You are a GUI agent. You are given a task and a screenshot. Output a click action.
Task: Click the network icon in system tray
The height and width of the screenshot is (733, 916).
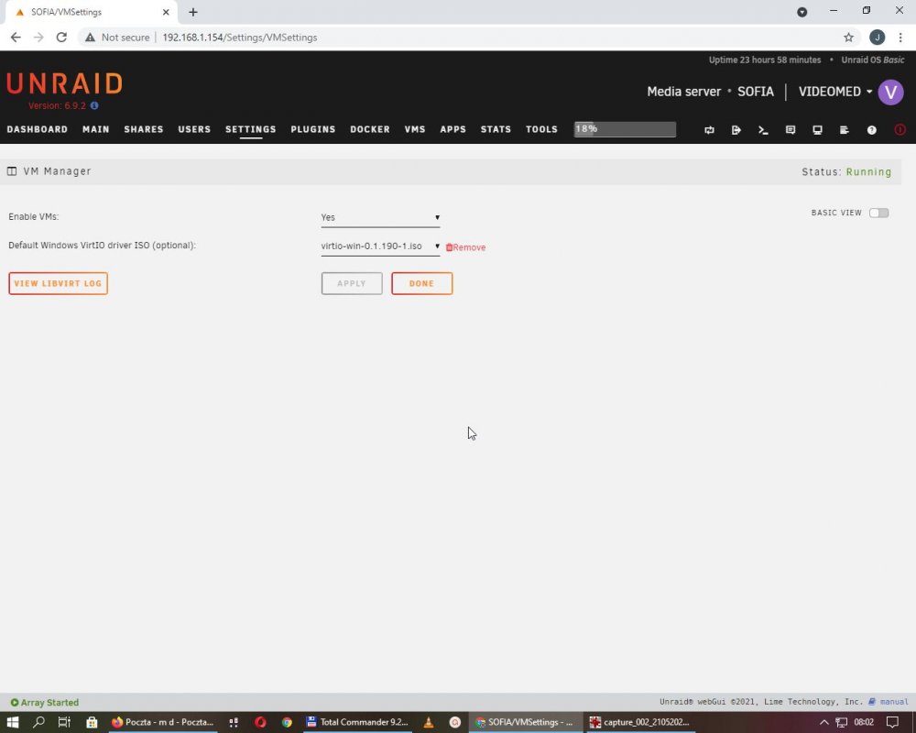841,722
